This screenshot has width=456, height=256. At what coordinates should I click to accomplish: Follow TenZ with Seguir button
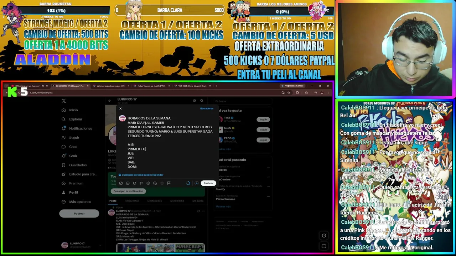[263, 119]
